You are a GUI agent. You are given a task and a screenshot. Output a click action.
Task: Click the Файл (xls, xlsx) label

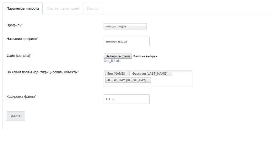18,56
